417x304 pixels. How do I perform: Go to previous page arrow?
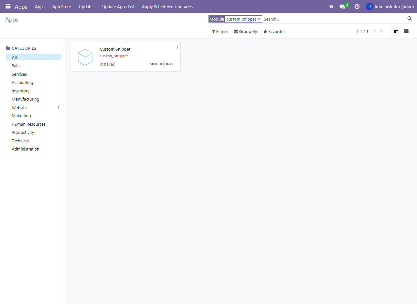click(375, 31)
